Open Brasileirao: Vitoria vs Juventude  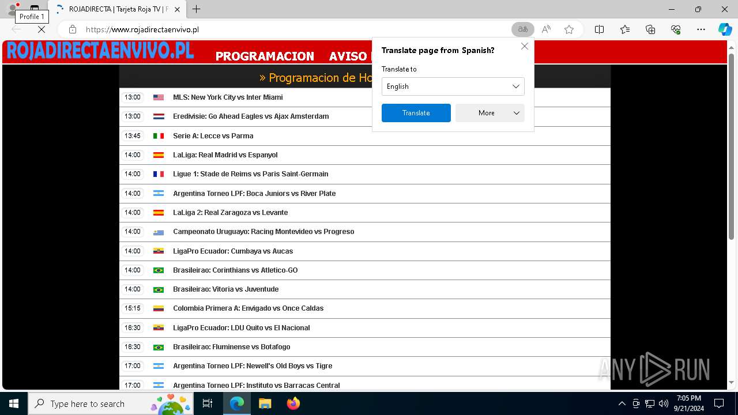point(225,289)
